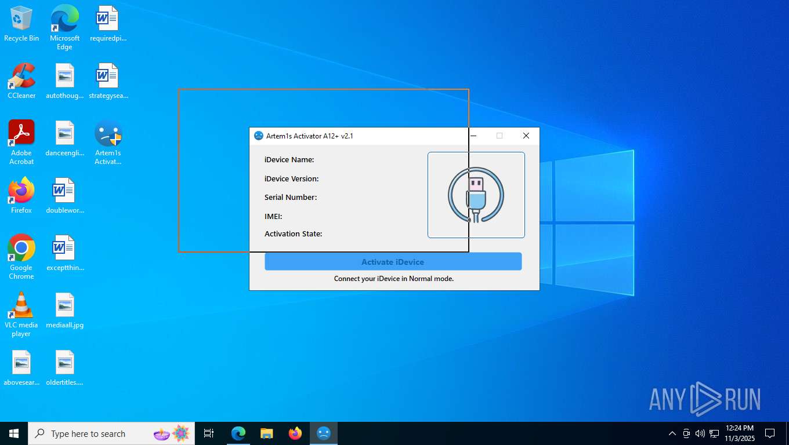
Task: Select the exceptthin Word document icon
Action: pos(64,253)
